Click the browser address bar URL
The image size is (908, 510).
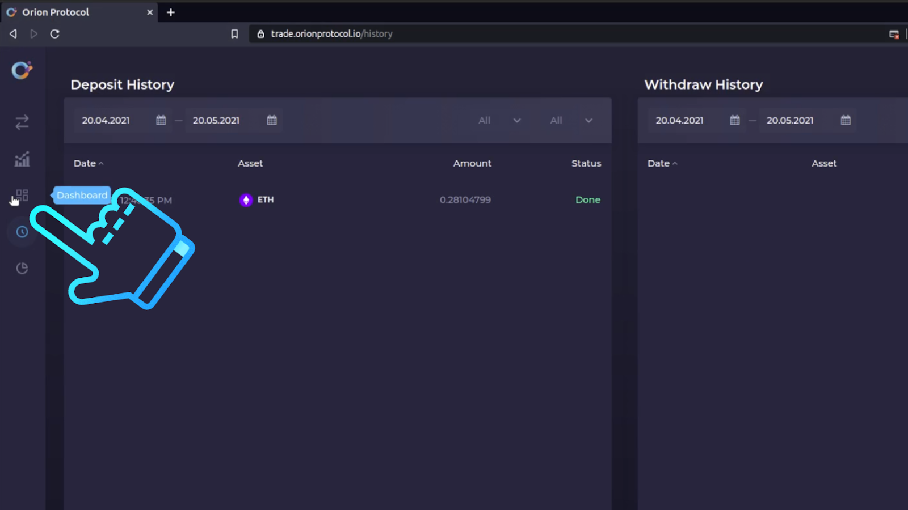[x=332, y=34]
